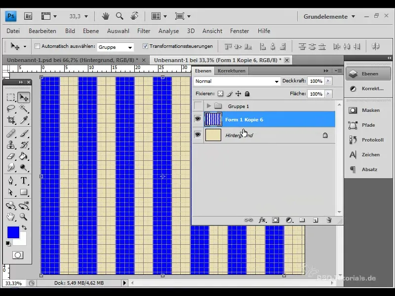This screenshot has width=395, height=296.
Task: Create a new layer group
Action: [x=302, y=220]
